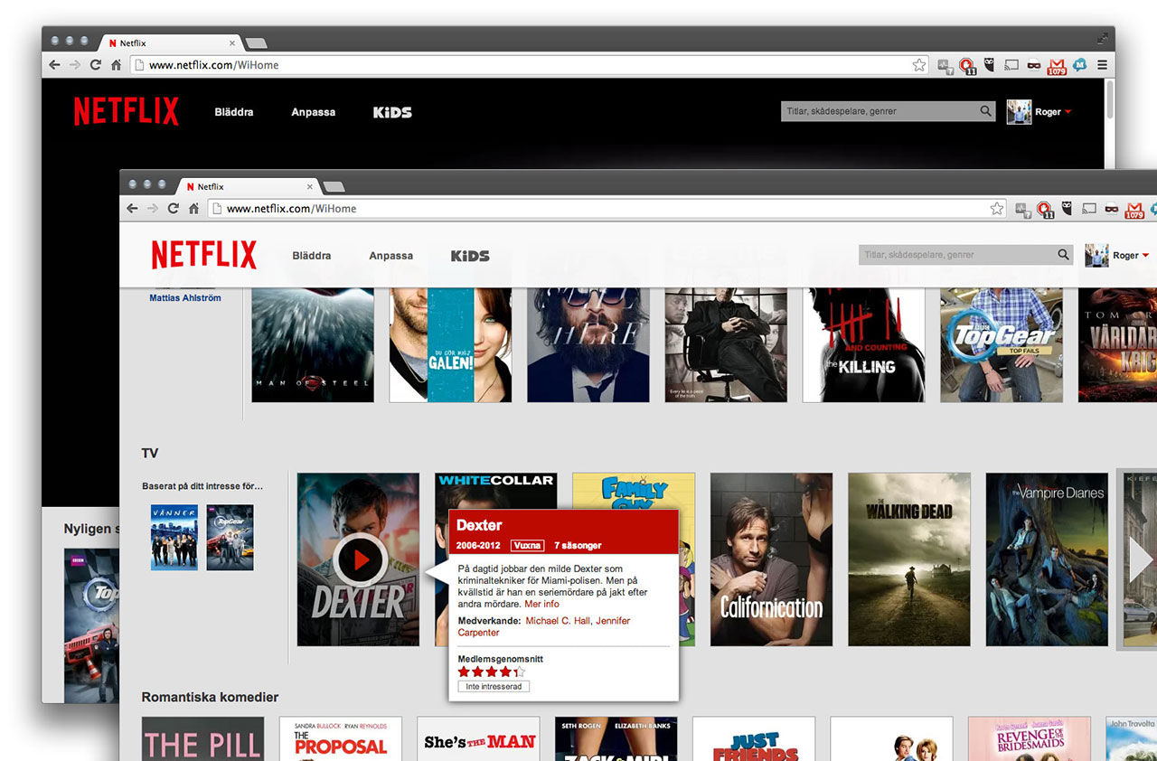Switch to the KiDS section
The height and width of the screenshot is (761, 1157).
[470, 255]
